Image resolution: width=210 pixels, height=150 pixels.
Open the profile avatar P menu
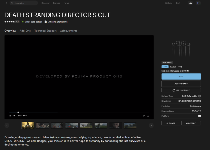pyautogui.click(x=198, y=3)
